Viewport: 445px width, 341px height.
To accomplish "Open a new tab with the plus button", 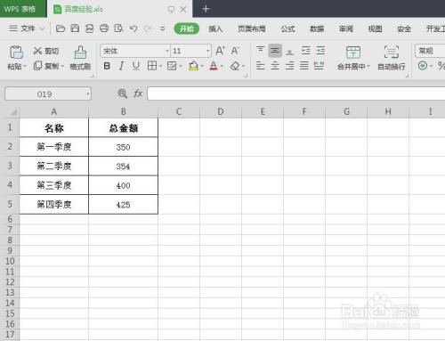I will pyautogui.click(x=206, y=9).
